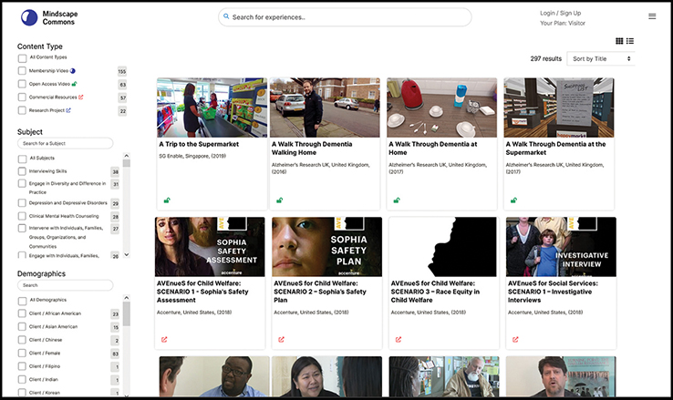Open AVEnueS Scenario 3 Race Equity title
This screenshot has height=400, width=673.
[435, 292]
